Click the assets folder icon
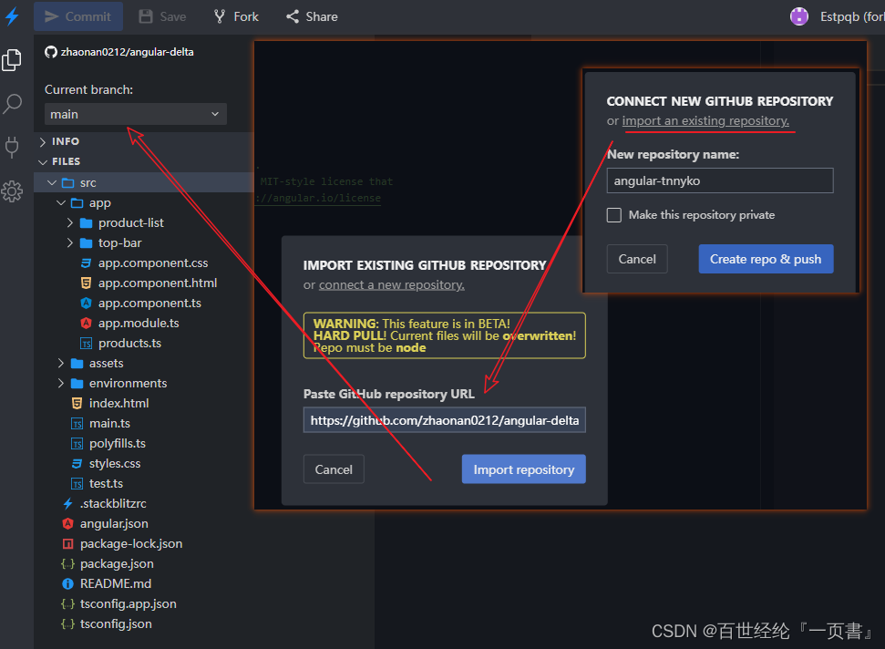Screen dimensions: 885x649 click(x=77, y=364)
